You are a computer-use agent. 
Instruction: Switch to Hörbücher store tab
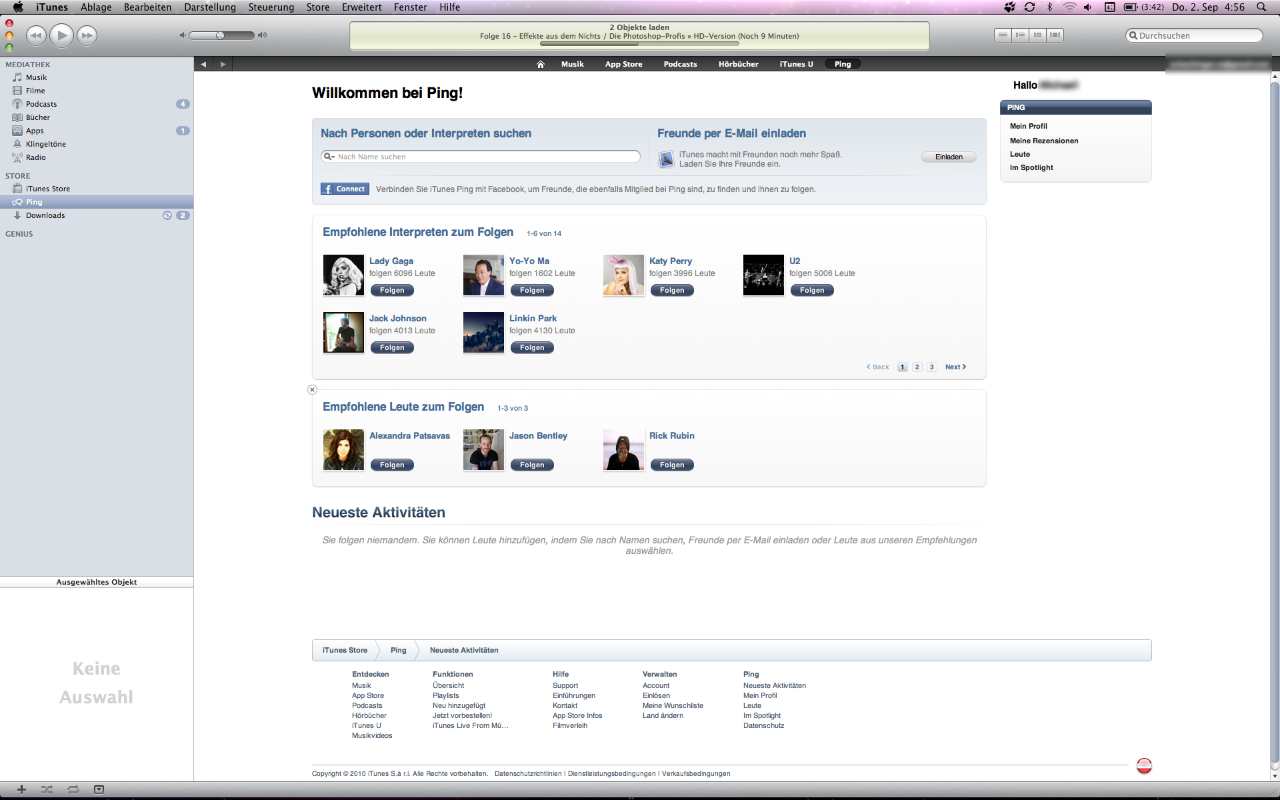point(738,64)
